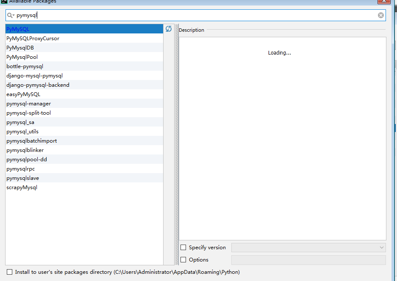Viewport: 397px width, 281px height.
Task: Select easyPyMySQL package
Action: pos(84,94)
